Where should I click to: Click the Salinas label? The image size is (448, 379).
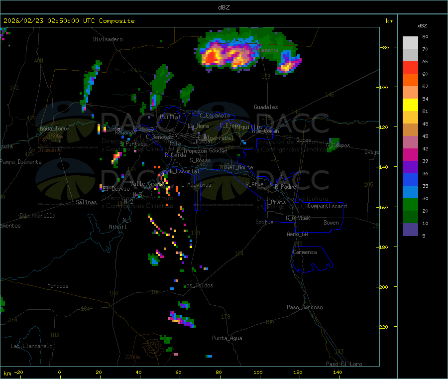coord(86,202)
